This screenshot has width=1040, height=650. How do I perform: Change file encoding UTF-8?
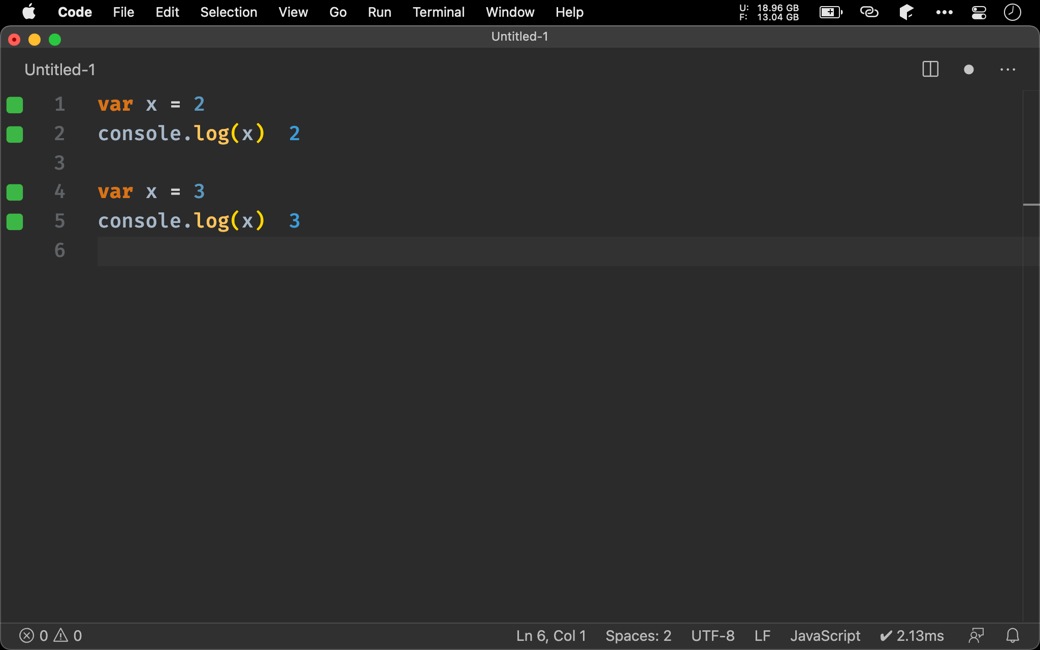coord(712,636)
